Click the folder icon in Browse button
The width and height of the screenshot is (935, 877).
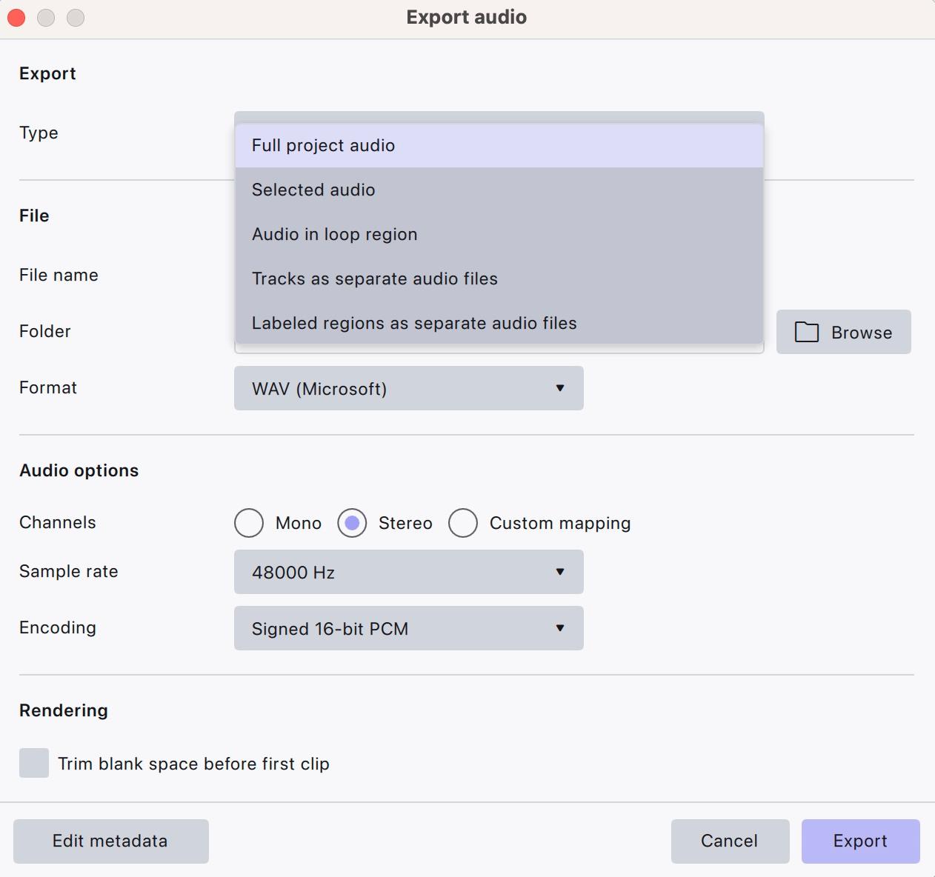[x=807, y=332]
